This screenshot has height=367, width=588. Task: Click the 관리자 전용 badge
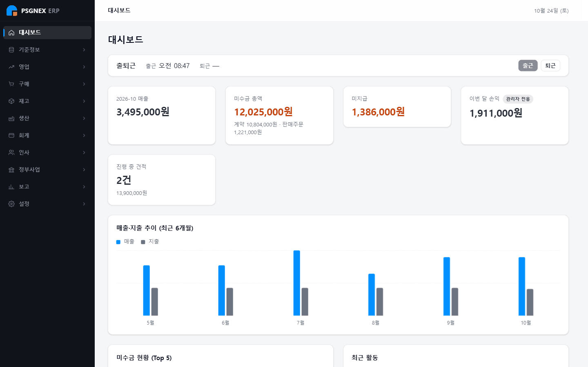[518, 99]
